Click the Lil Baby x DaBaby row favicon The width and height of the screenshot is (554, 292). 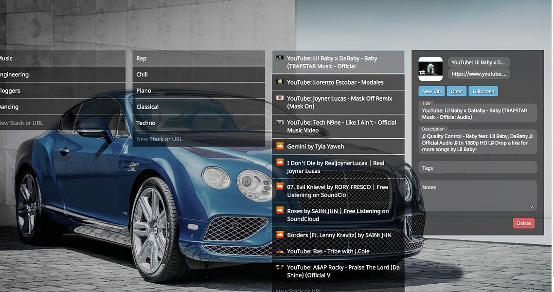pyautogui.click(x=280, y=57)
